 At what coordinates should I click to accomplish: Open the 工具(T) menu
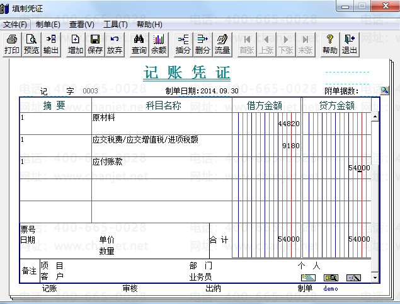point(115,25)
